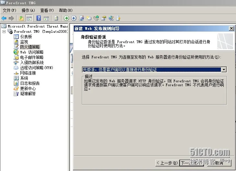Click the blue left-arrow circle icon
This screenshot has width=236, height=171.
tap(74, 18)
